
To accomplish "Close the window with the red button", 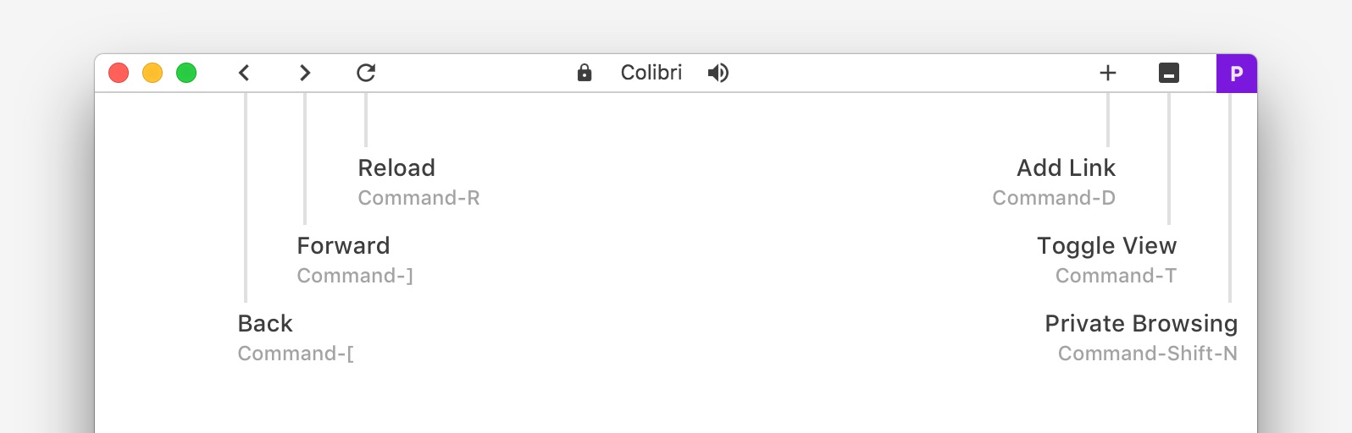I will 119,73.
